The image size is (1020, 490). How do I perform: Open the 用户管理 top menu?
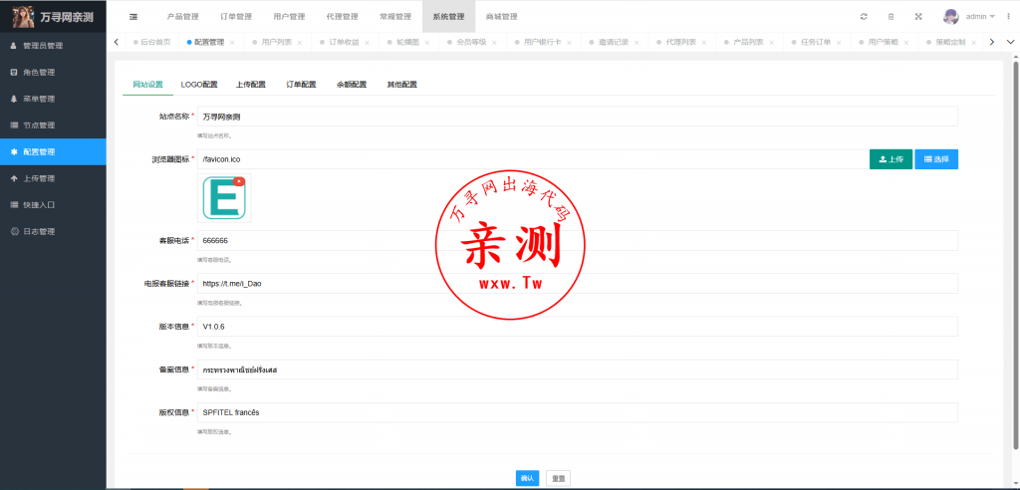point(289,16)
